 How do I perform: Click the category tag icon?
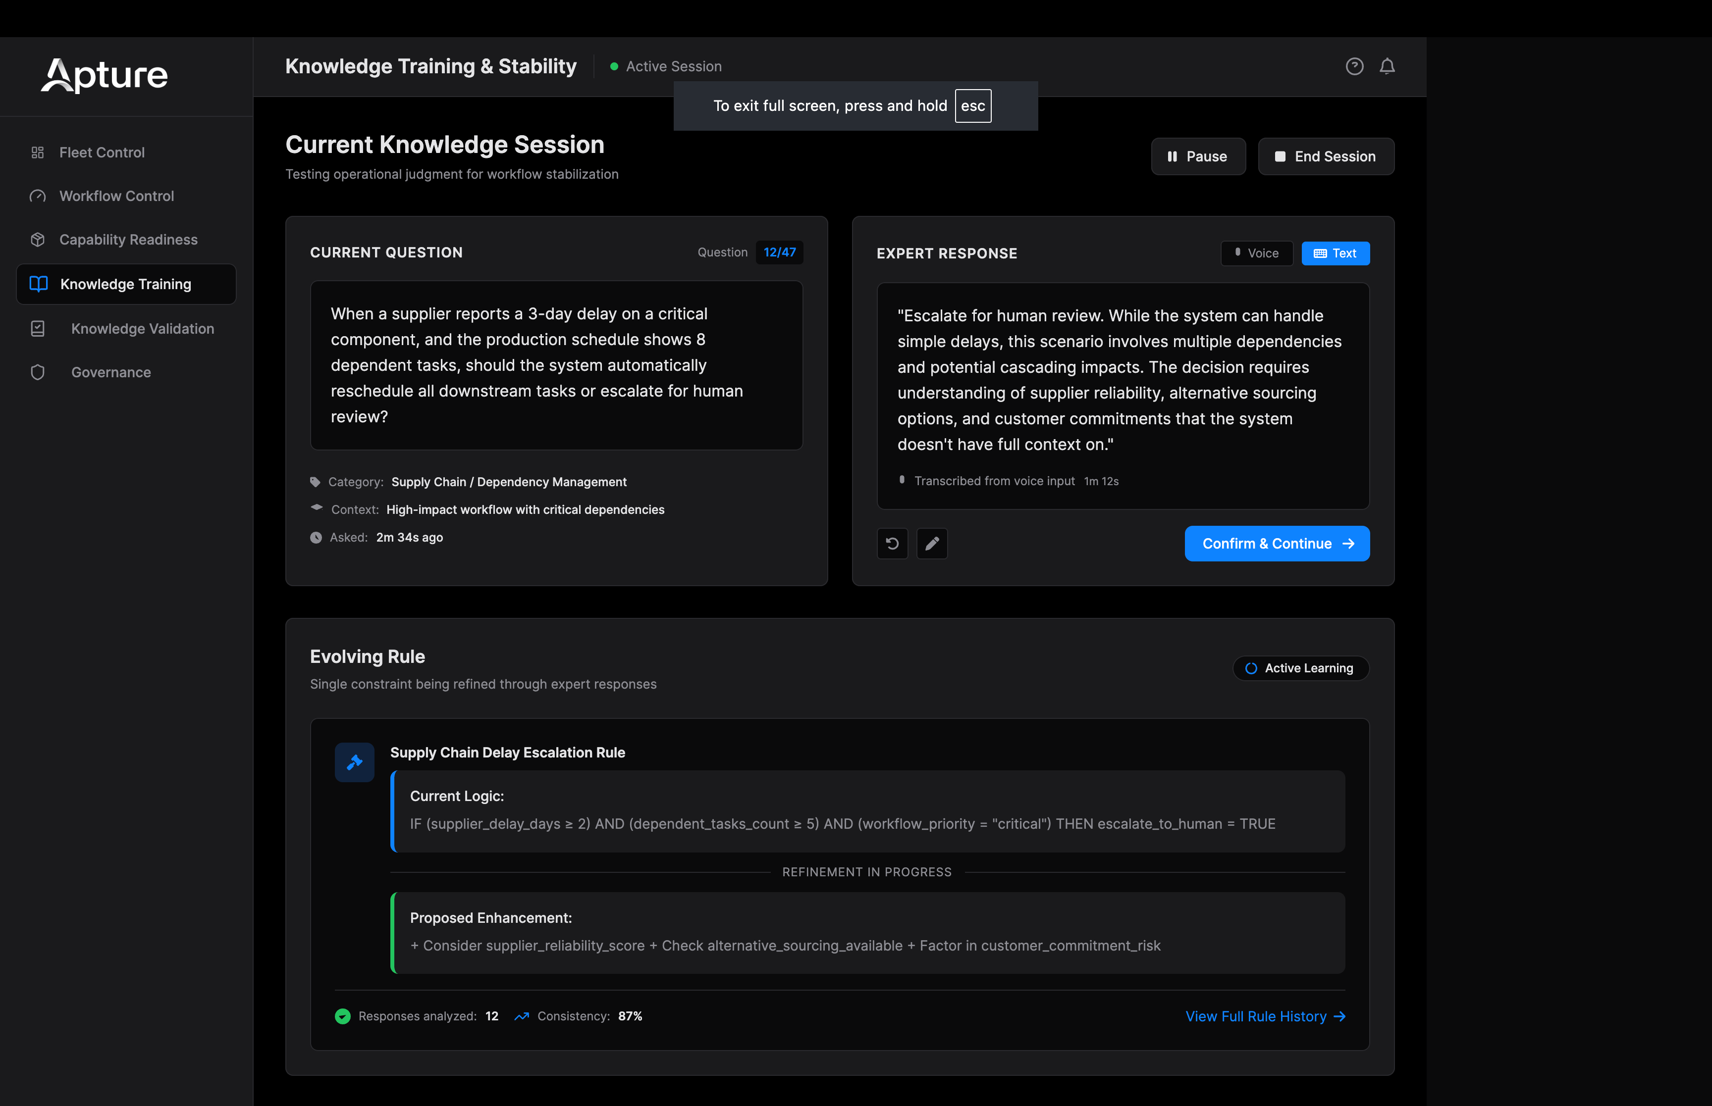click(315, 481)
